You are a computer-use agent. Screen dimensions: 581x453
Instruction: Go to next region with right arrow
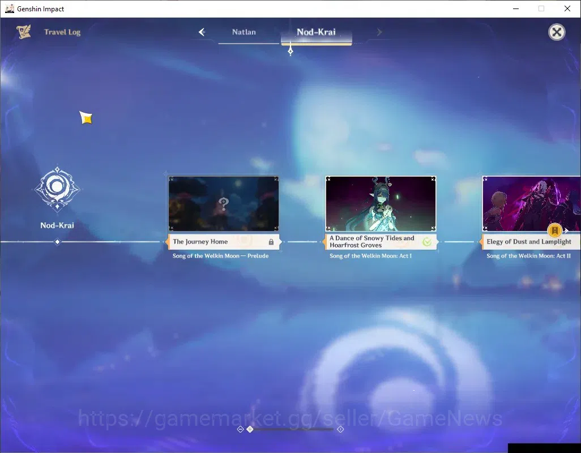pyautogui.click(x=379, y=32)
